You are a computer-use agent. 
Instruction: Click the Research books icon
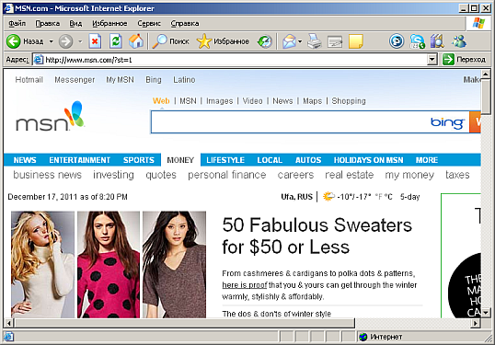pos(437,41)
